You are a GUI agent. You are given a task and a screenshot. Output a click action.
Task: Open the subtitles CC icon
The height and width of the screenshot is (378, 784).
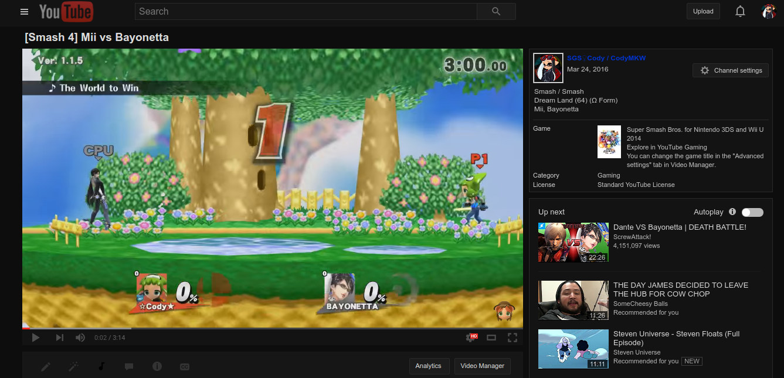(184, 366)
